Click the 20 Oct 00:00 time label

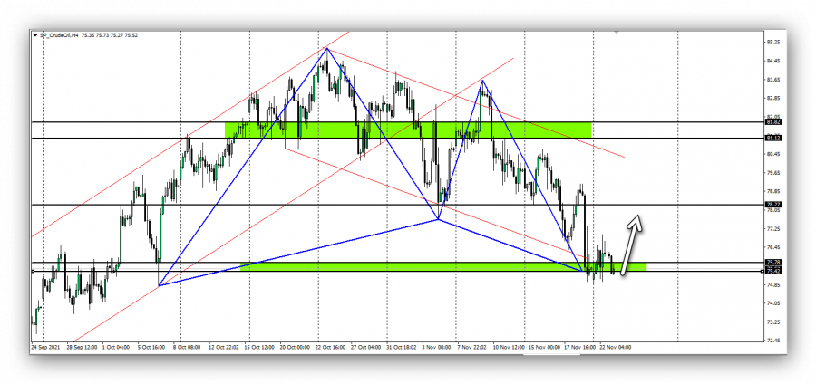pos(294,347)
